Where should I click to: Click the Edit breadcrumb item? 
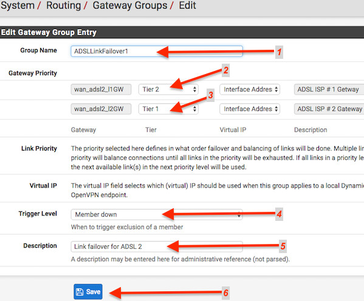pyautogui.click(x=187, y=5)
